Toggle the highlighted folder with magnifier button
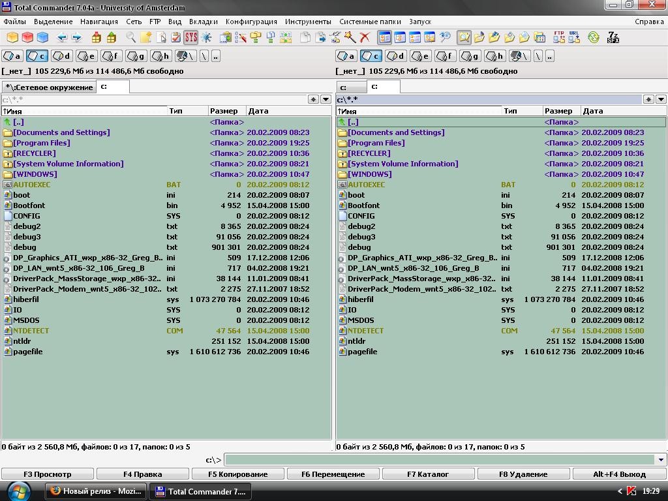This screenshot has width=668, height=501. click(x=464, y=37)
